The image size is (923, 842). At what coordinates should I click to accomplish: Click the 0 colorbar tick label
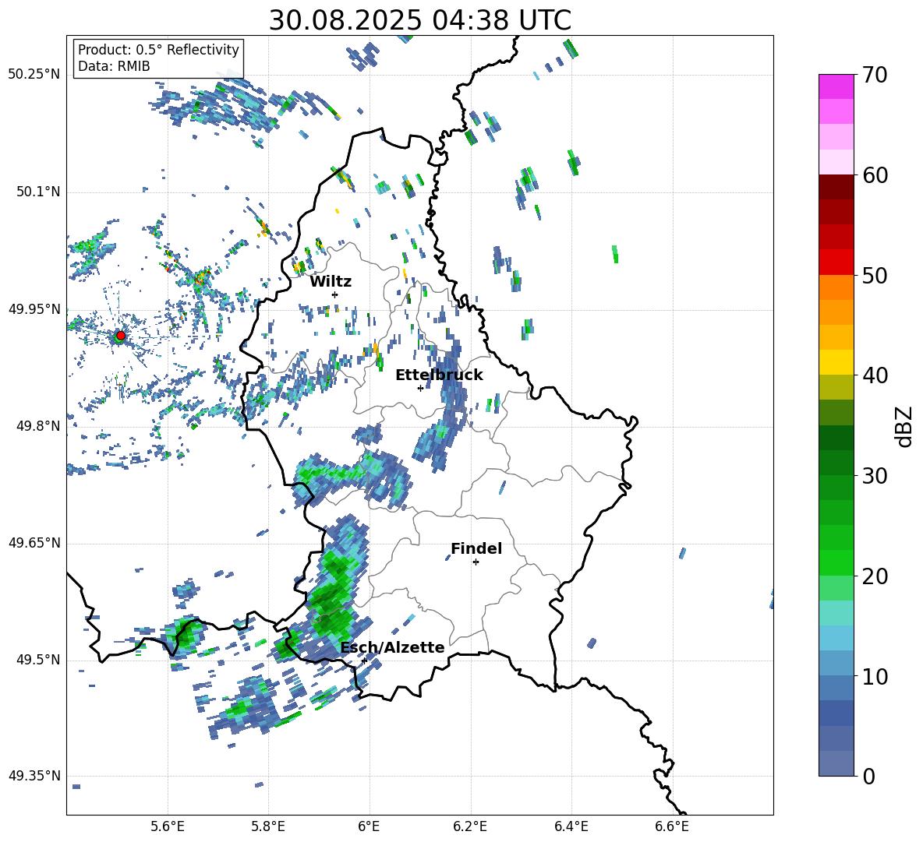click(x=868, y=776)
